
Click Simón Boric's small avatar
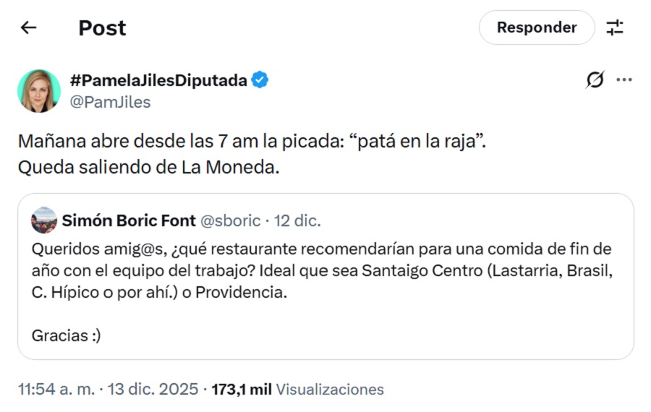pyautogui.click(x=44, y=220)
